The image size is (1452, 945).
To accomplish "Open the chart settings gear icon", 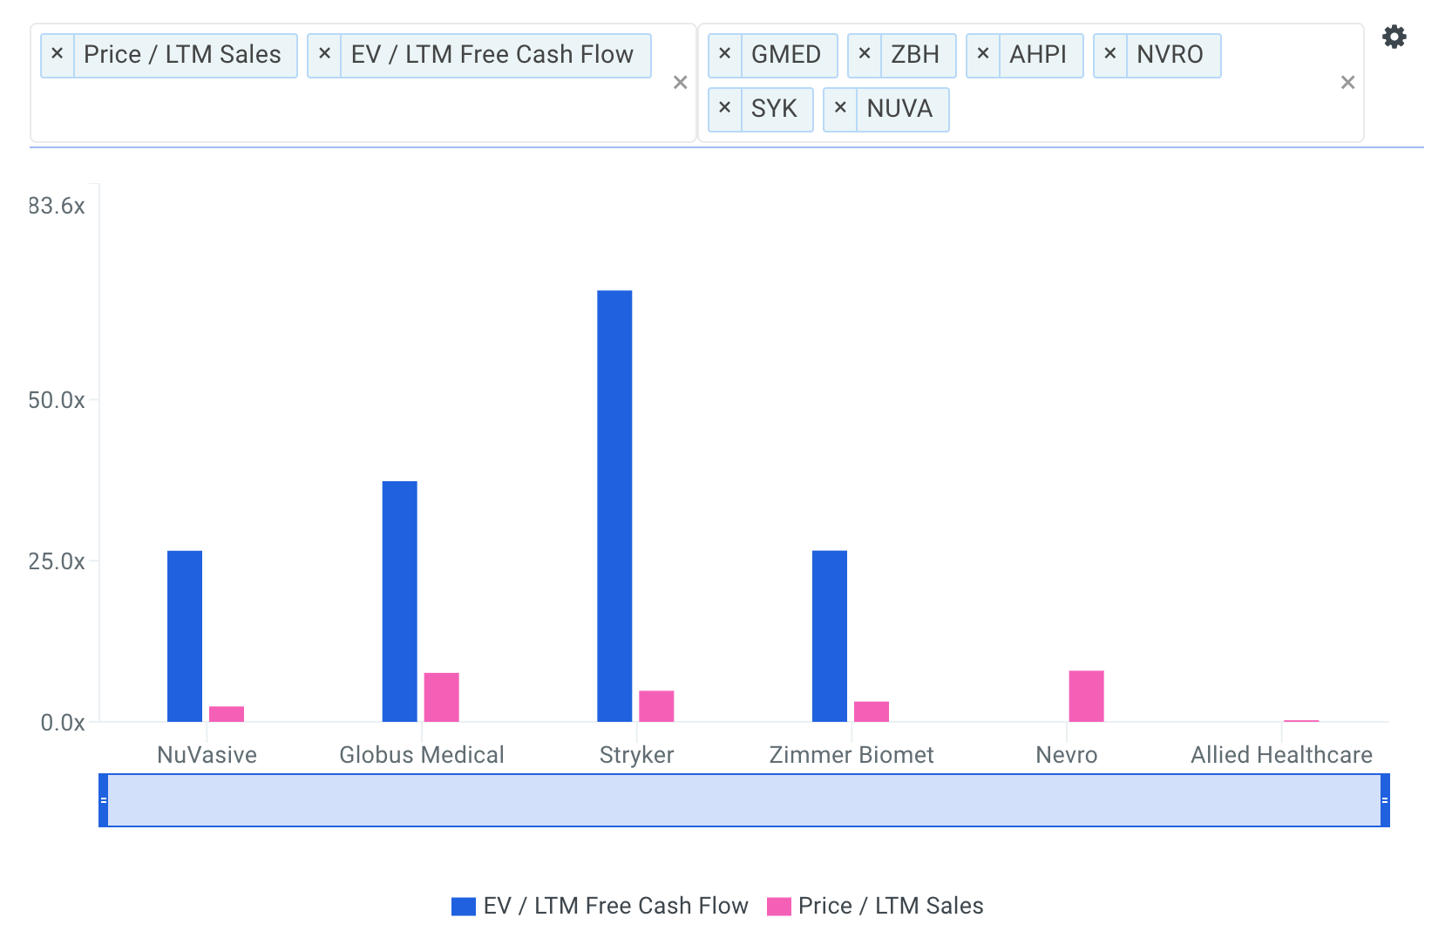I will (x=1394, y=37).
